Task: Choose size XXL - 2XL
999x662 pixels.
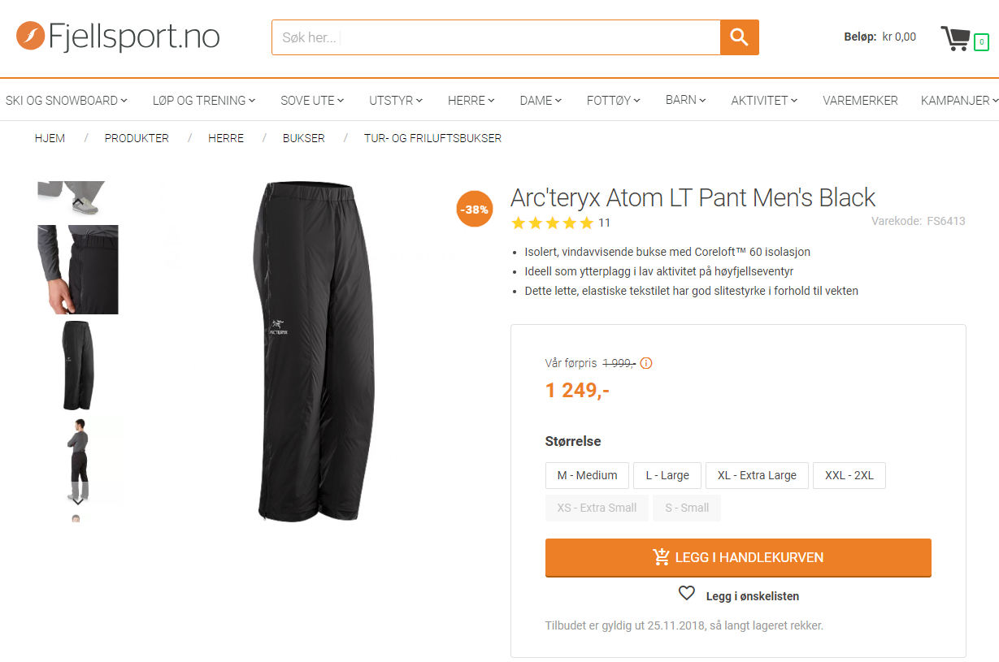Action: [x=849, y=475]
